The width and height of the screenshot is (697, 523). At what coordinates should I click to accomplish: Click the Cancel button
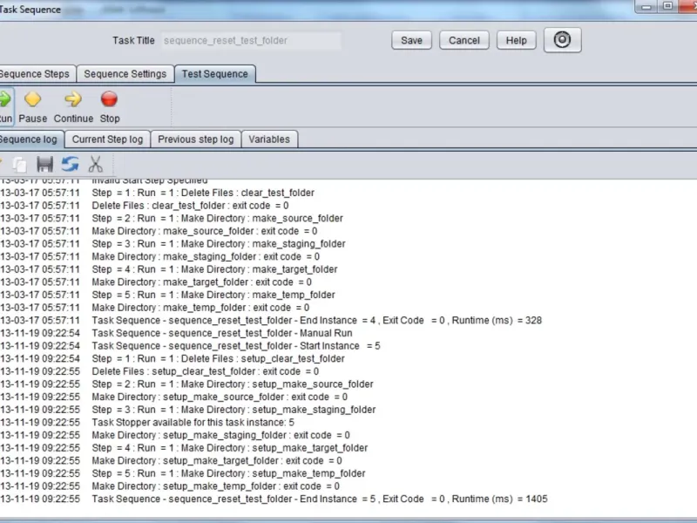click(x=464, y=40)
